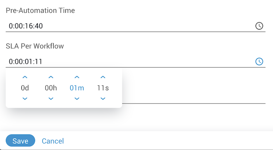Decrease the days value with down arrow
The width and height of the screenshot is (273, 150).
point(25,99)
